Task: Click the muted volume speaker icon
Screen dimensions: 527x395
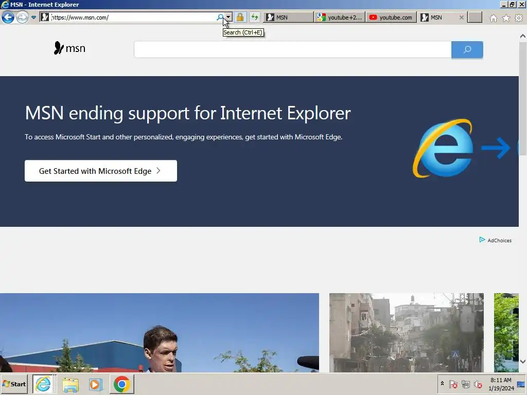Action: coord(478,384)
